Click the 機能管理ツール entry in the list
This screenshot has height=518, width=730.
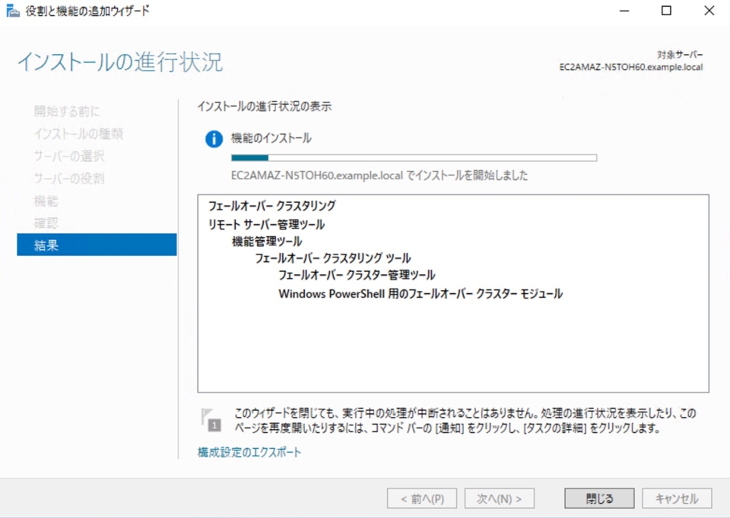click(267, 242)
